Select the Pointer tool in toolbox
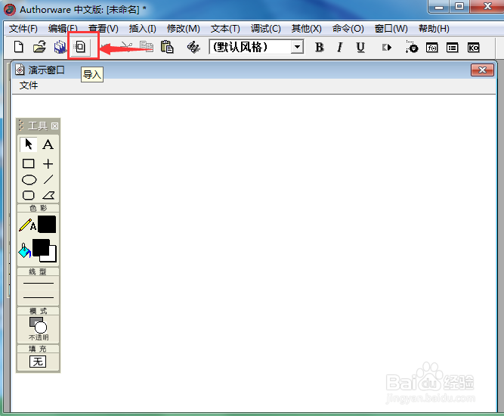This screenshot has height=416, width=504. (29, 144)
